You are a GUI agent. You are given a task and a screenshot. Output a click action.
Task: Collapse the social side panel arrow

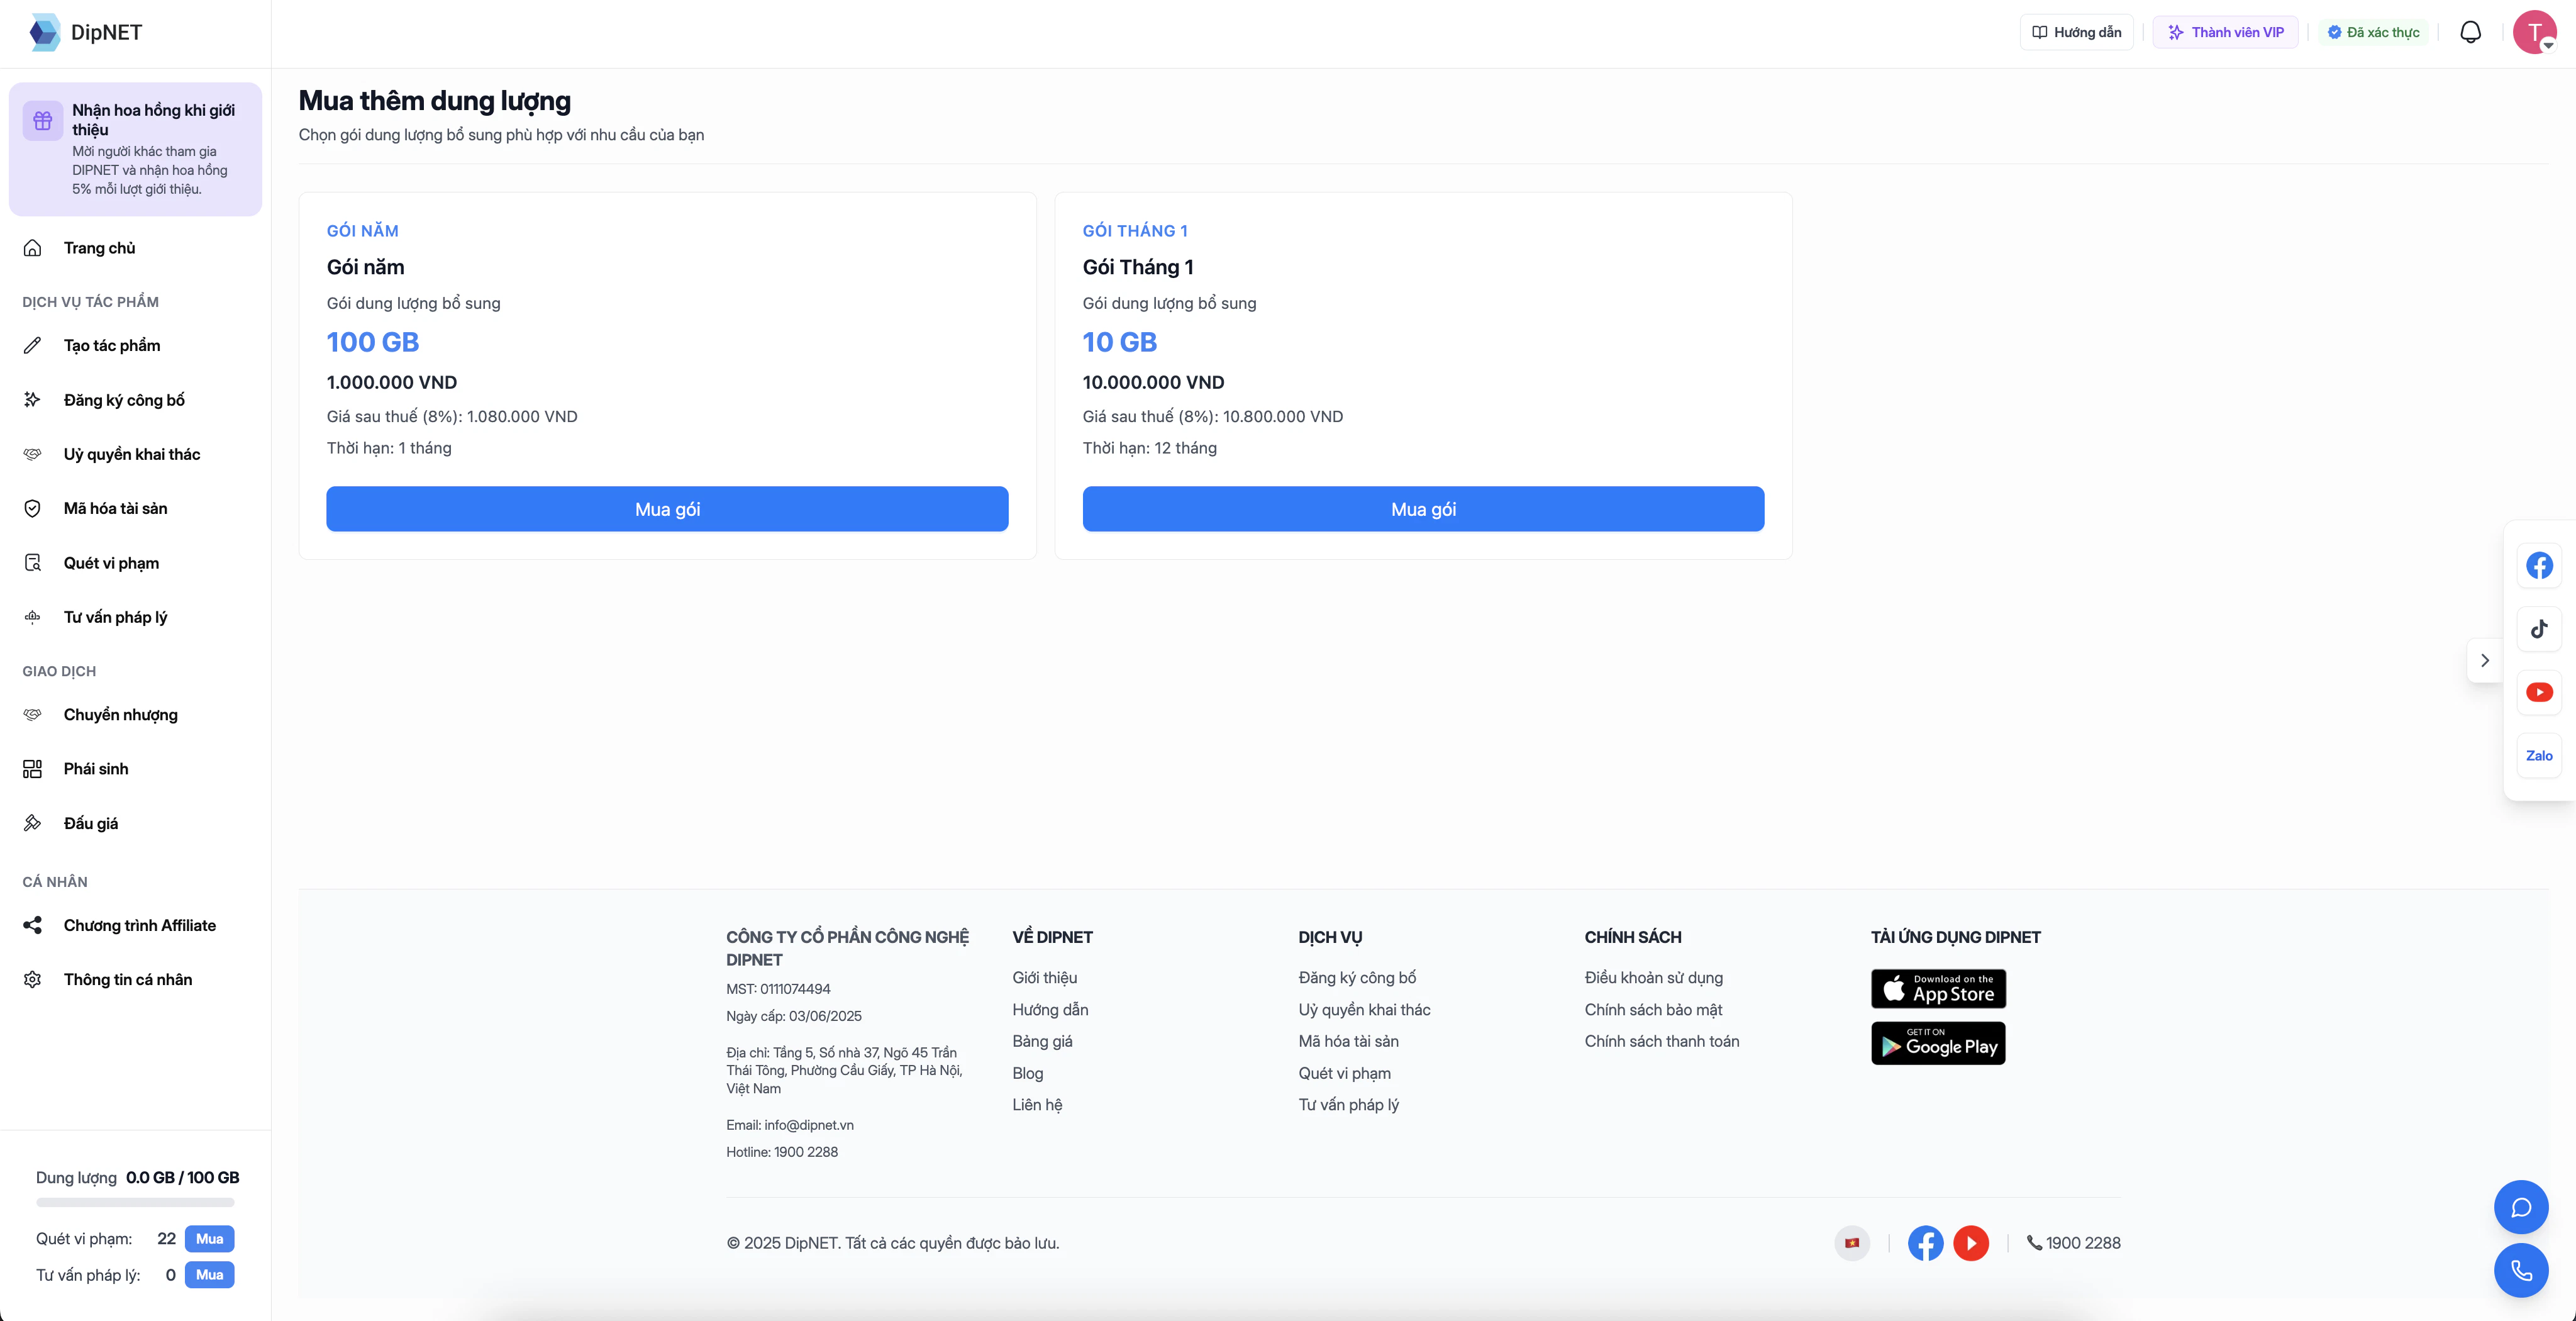pos(2485,661)
